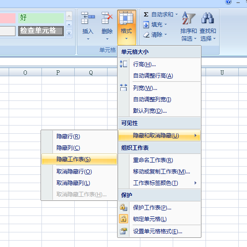Expand the cell styles gallery more button

click(x=69, y=34)
